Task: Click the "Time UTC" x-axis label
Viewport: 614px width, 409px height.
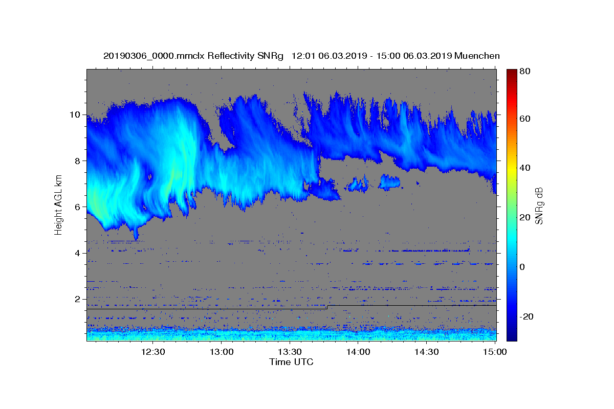Action: click(291, 362)
